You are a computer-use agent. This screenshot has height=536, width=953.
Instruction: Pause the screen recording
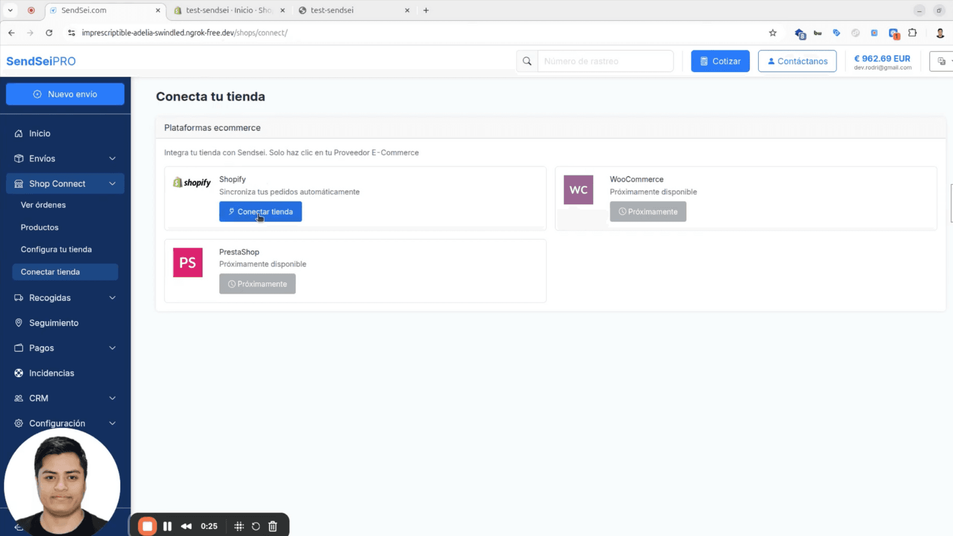[x=167, y=526]
